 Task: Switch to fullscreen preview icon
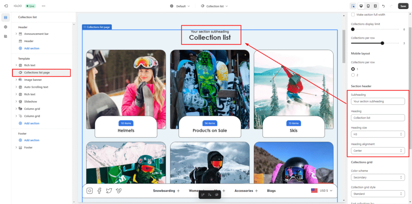(375, 6)
